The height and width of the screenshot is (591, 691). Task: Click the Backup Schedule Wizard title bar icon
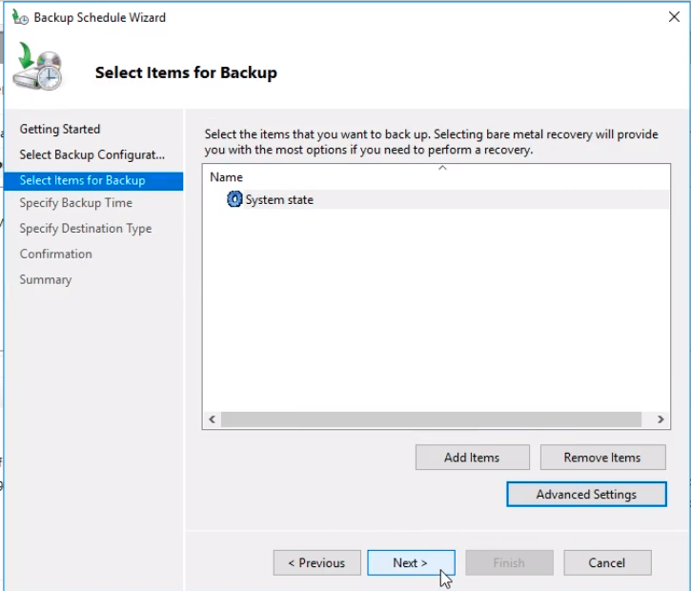(20, 17)
